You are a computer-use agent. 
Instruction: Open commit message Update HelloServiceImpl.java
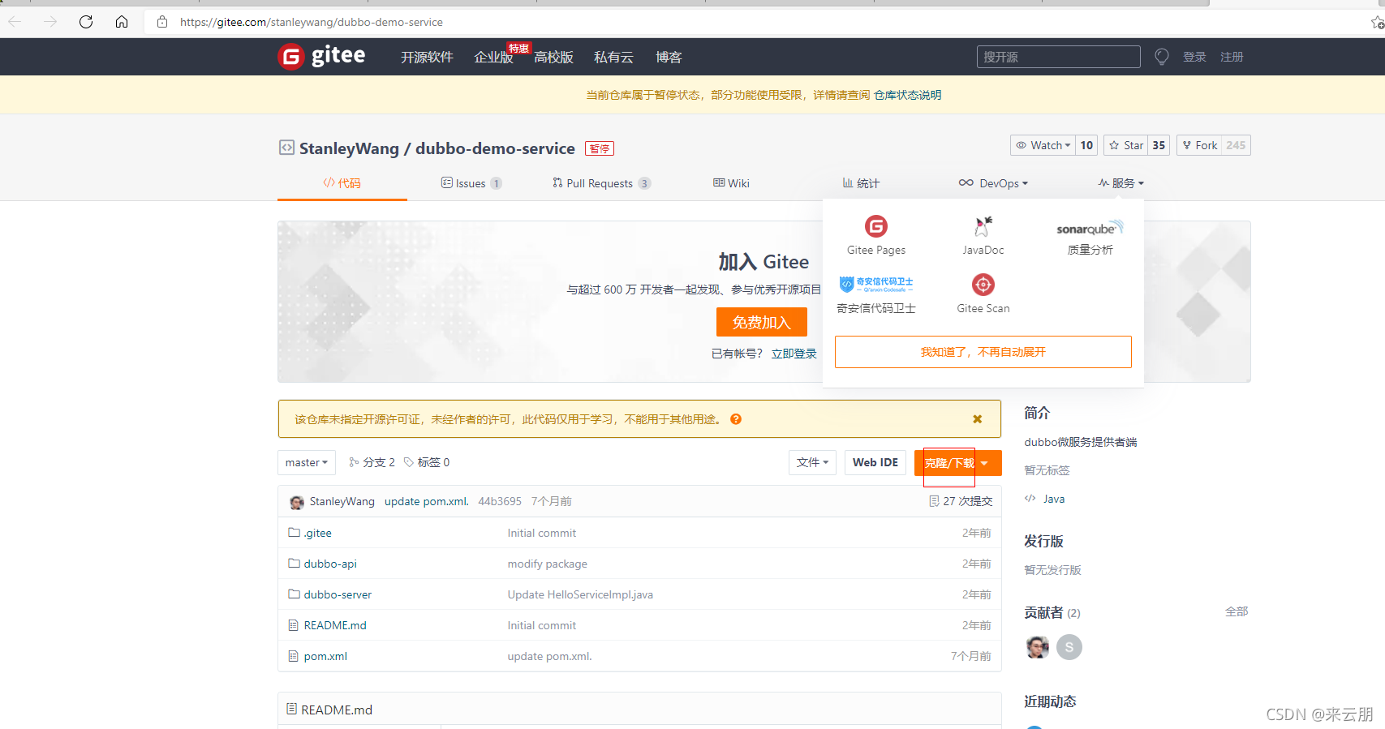(x=580, y=594)
